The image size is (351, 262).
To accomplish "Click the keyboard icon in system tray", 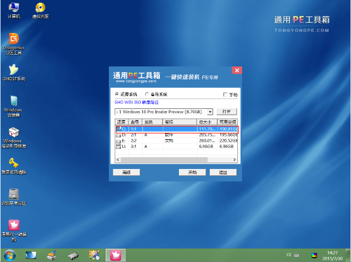I will coord(297,255).
